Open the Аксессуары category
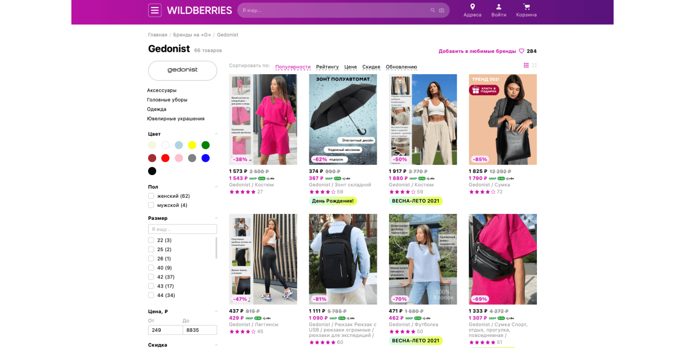The image size is (685, 348). (x=161, y=90)
